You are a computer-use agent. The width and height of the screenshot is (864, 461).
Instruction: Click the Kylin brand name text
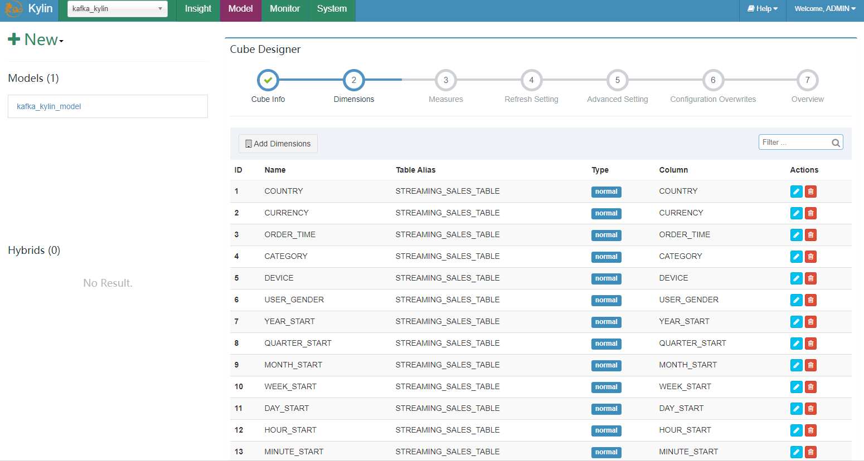point(41,8)
